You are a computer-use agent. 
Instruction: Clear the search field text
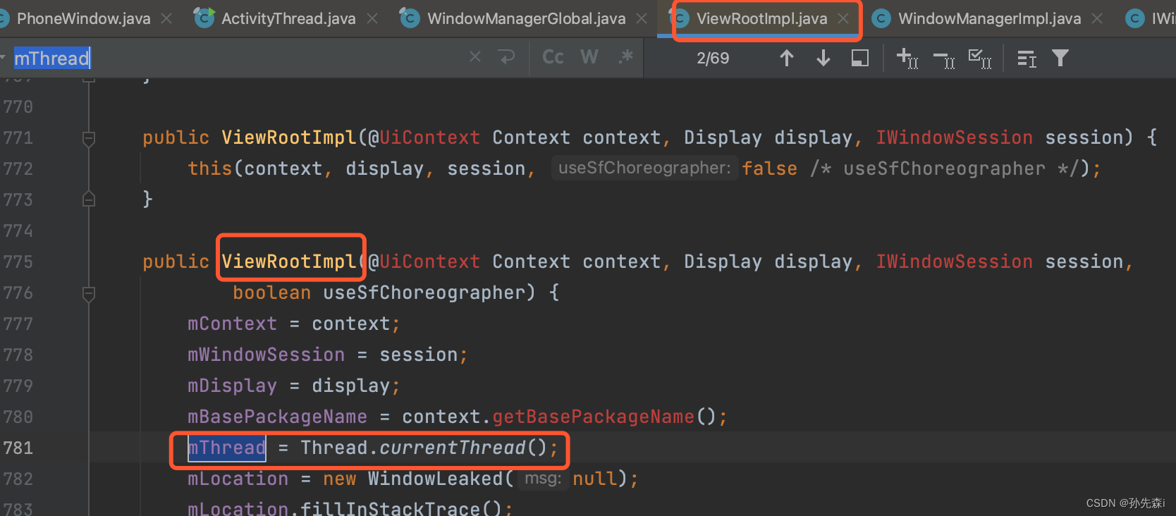475,57
